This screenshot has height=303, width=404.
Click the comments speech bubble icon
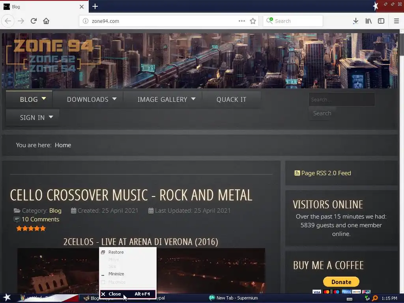[17, 219]
